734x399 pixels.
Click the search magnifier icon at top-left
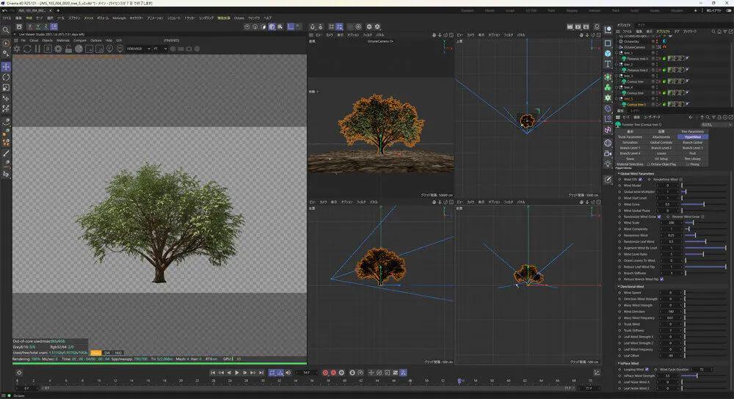(x=6, y=30)
